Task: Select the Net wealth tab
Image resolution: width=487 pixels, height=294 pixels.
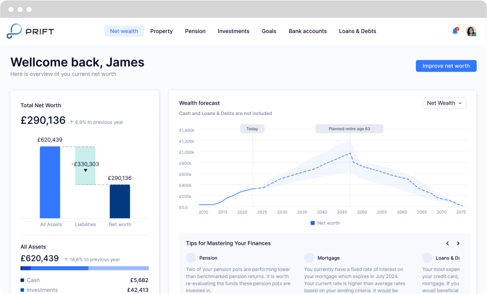Action: 124,31
